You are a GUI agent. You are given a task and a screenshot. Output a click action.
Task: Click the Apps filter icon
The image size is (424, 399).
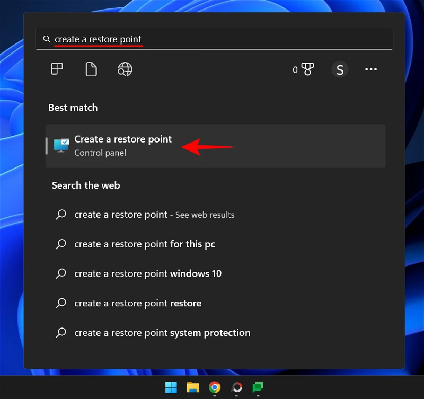point(57,69)
